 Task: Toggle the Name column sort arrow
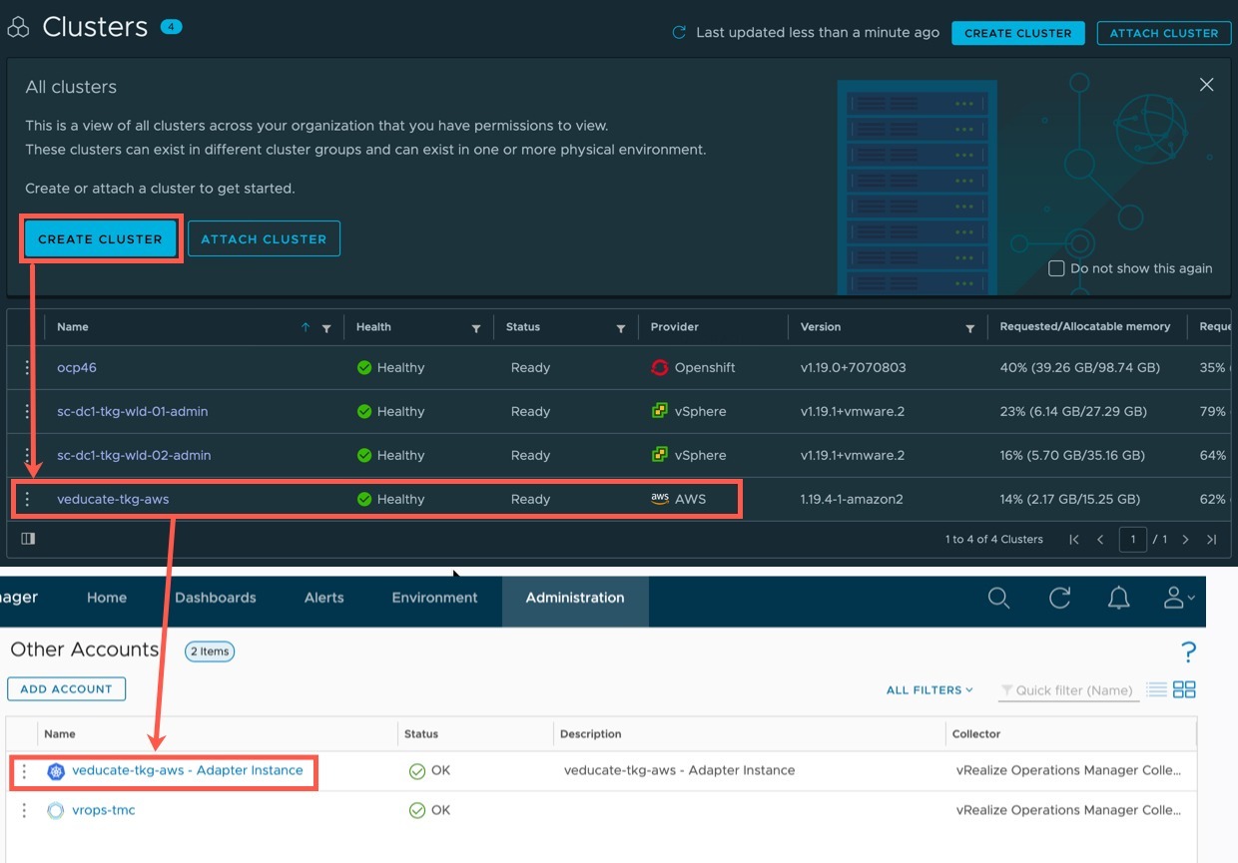point(306,327)
